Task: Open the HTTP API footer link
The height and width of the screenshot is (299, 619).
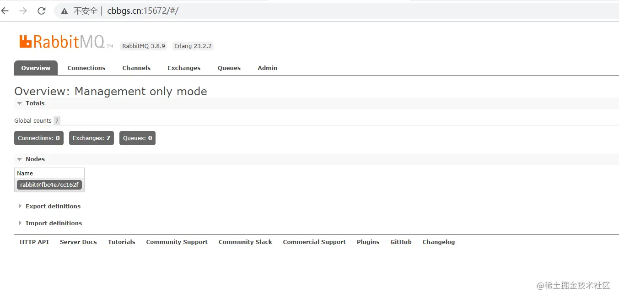Action: (34, 242)
